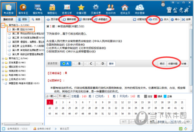Select the 第二章 chapter in tree
Viewport: 194px width, 132px height.
[x=28, y=33]
